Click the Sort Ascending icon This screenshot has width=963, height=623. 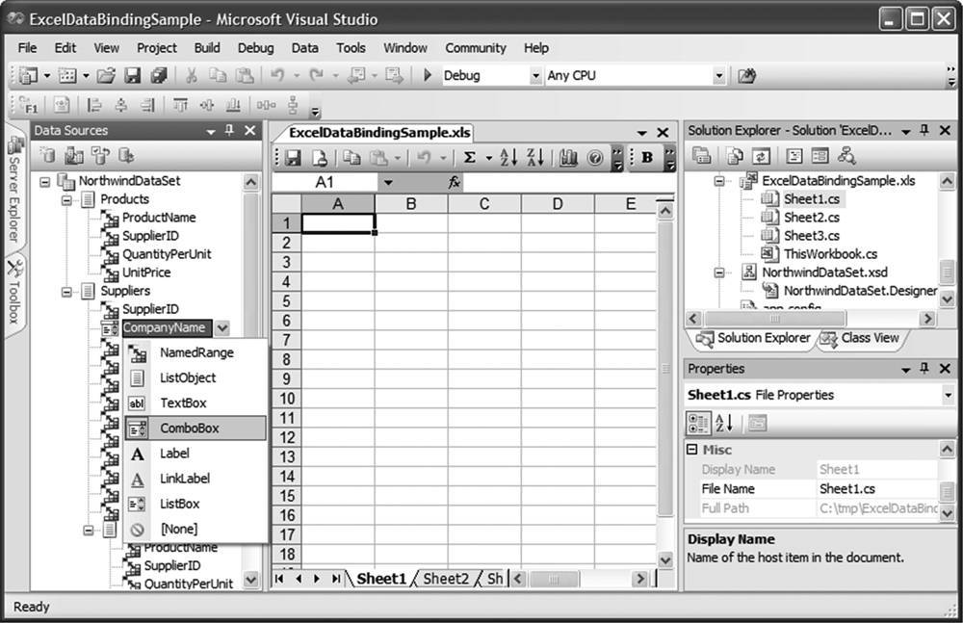(508, 157)
